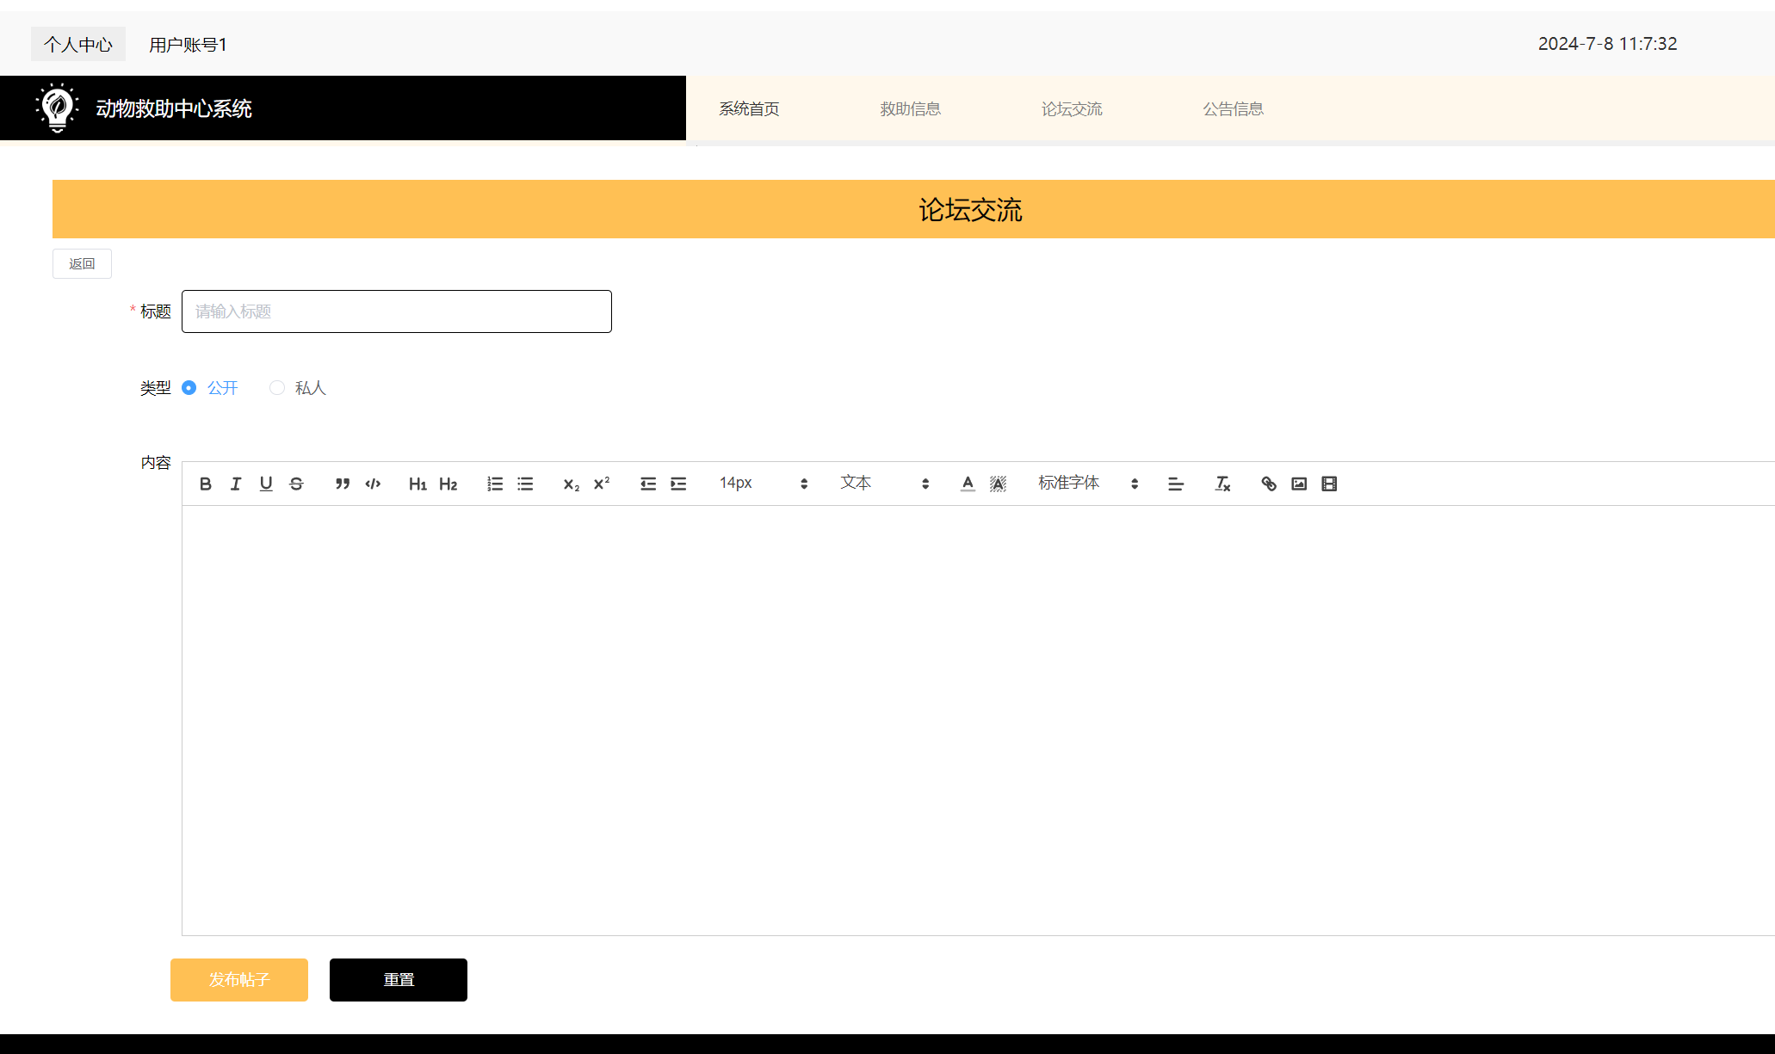Insert a code block
This screenshot has height=1054, width=1775.
(372, 483)
